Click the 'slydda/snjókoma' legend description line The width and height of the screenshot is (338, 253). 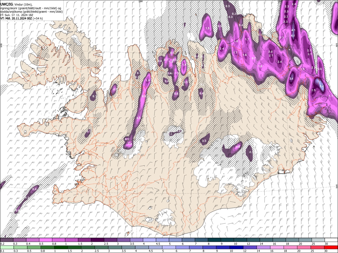coord(31,12)
